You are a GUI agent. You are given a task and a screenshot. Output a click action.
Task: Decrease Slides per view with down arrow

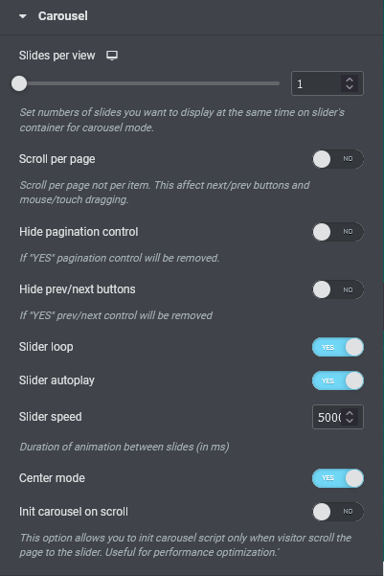click(x=350, y=87)
